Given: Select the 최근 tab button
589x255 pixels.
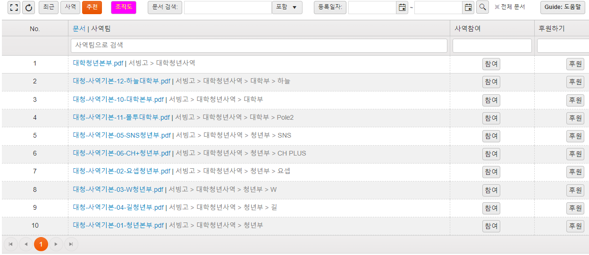Looking at the screenshot, I should pos(49,8).
